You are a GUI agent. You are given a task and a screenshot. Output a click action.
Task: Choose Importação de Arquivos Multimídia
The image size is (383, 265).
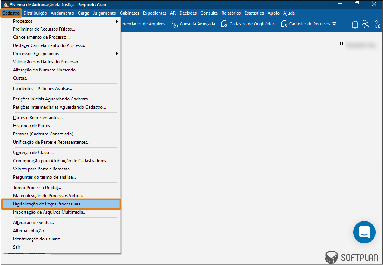click(61, 212)
